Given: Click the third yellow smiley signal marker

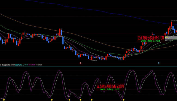Looking at the screenshot, I should pyautogui.click(x=69, y=100).
